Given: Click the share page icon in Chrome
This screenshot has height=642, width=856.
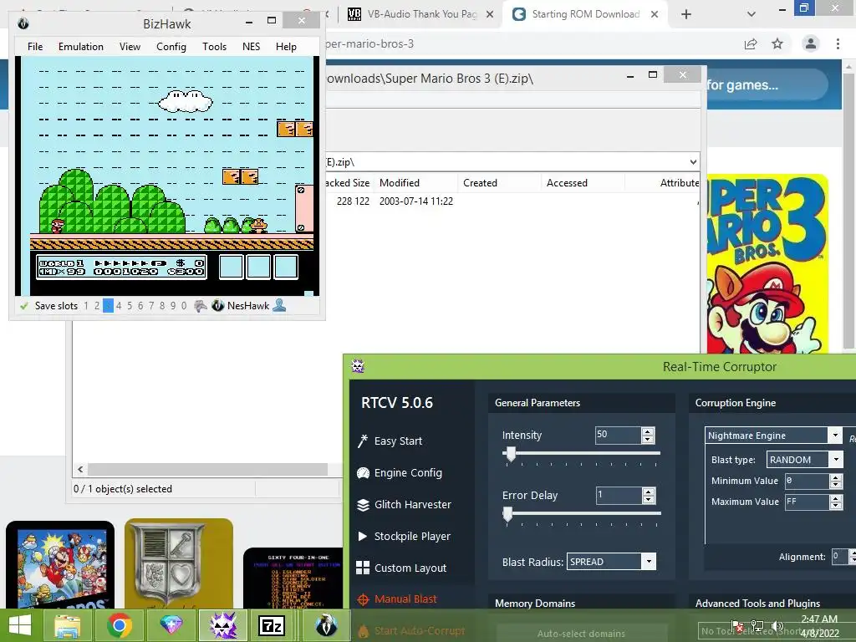Looking at the screenshot, I should coord(751,43).
